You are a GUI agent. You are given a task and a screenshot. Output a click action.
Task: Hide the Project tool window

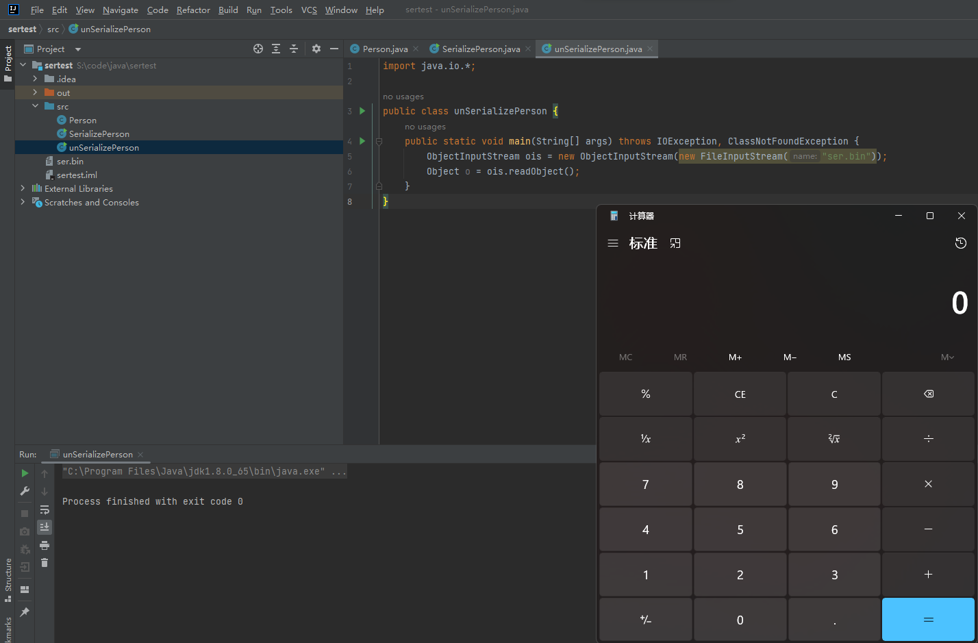[334, 49]
